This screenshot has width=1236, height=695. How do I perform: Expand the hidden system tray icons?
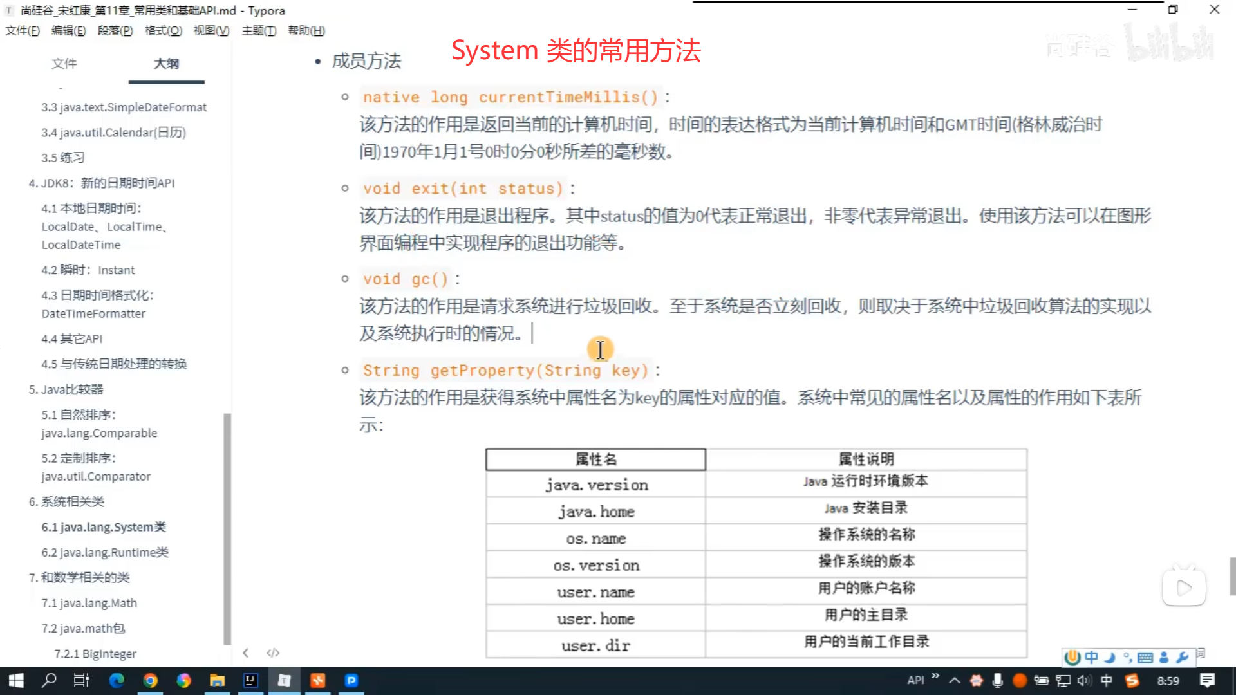[x=955, y=680]
